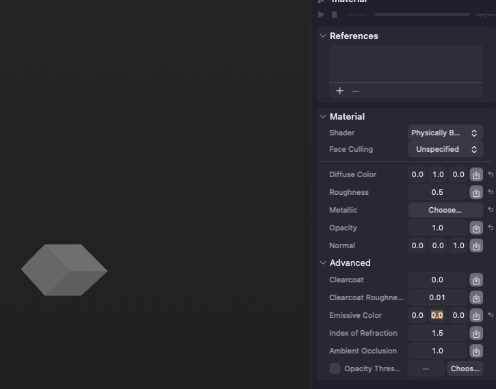This screenshot has height=389, width=496.
Task: Collapse the Advanced section
Action: (323, 263)
